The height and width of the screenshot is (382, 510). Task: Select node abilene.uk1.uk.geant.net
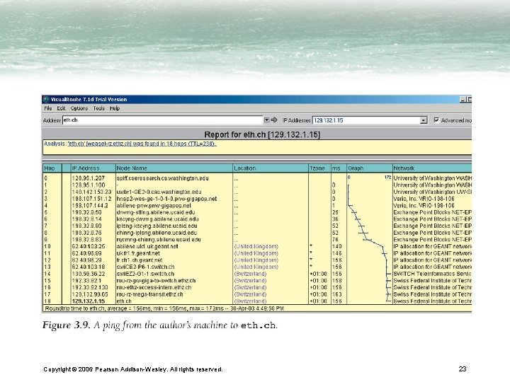point(147,247)
